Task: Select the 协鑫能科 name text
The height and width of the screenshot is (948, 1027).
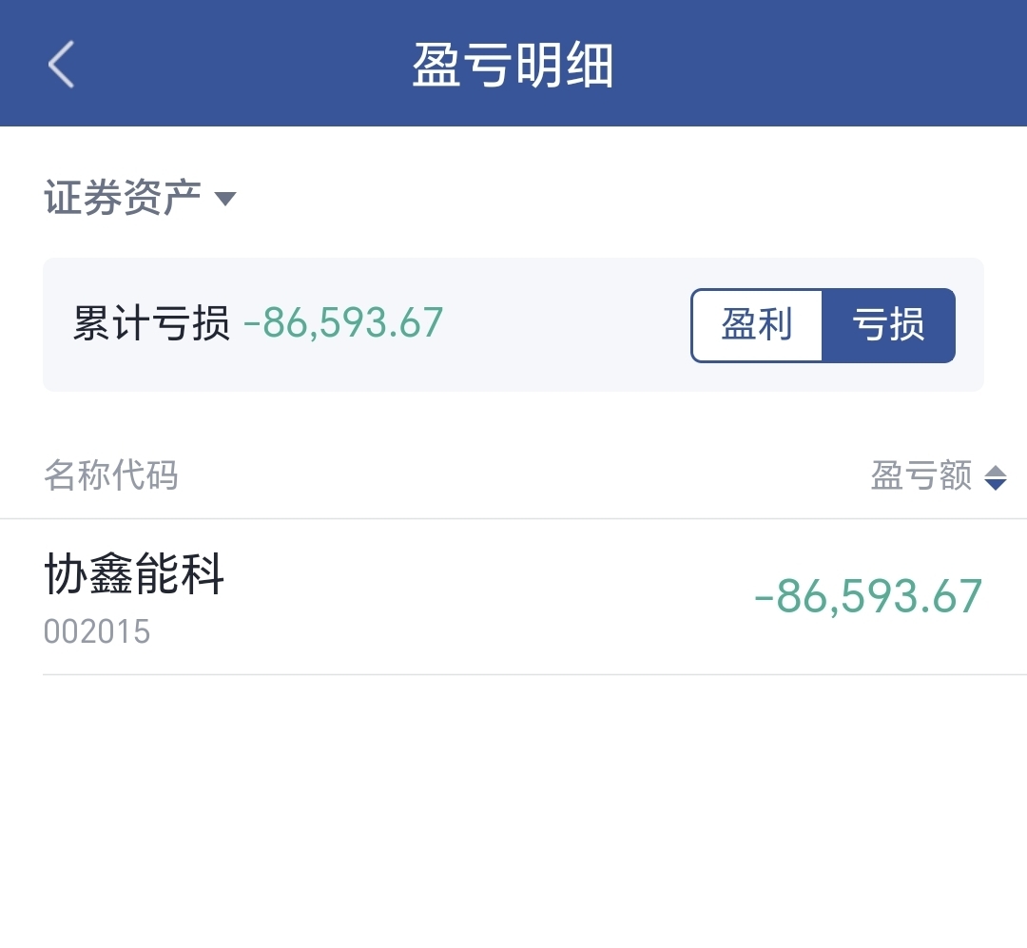Action: tap(134, 574)
